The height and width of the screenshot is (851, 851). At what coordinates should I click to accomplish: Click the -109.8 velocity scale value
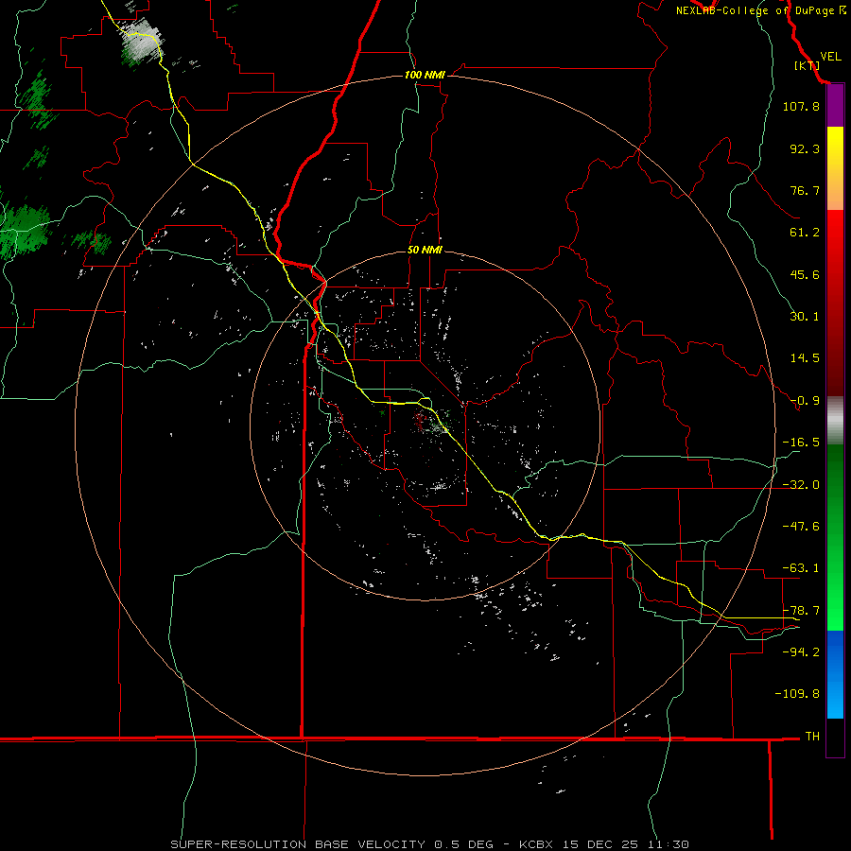[x=797, y=694]
